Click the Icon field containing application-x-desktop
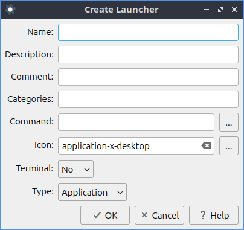Image resolution: width=244 pixels, height=230 pixels. (x=136, y=146)
